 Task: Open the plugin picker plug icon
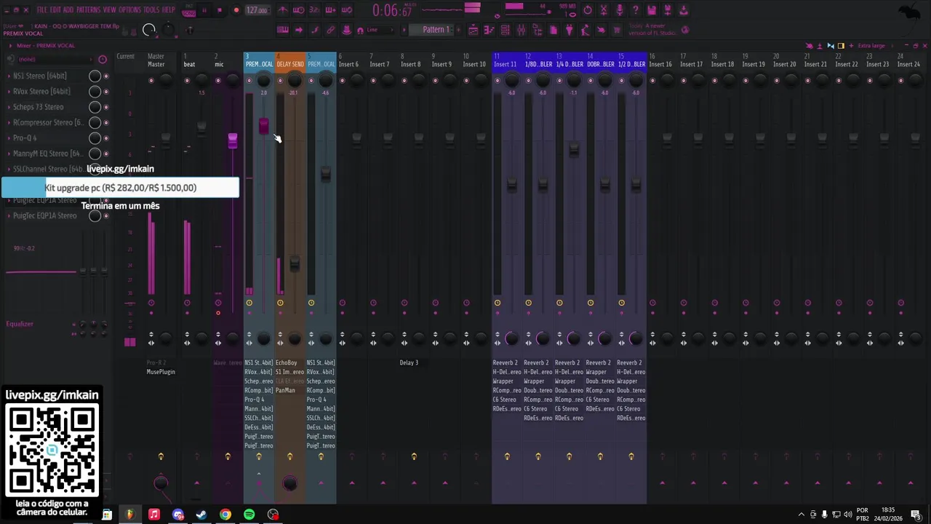570,30
